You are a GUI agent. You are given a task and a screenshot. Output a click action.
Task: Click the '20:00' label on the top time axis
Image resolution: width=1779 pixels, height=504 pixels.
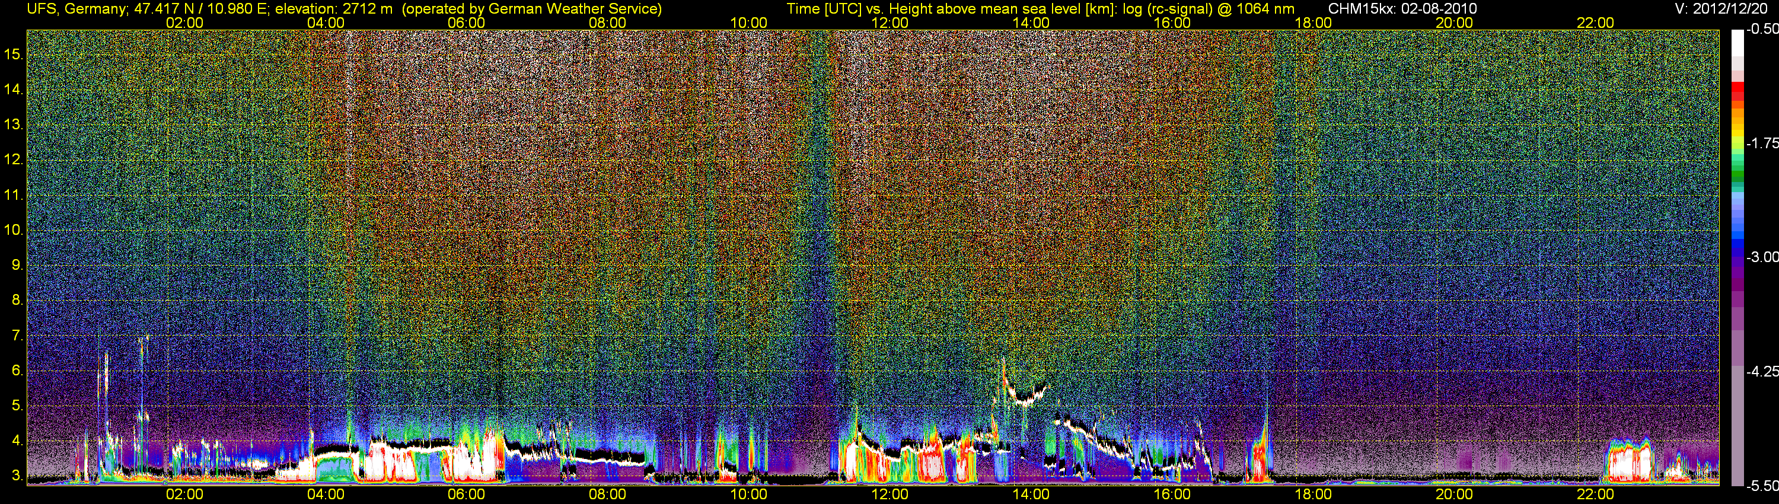click(x=1455, y=23)
